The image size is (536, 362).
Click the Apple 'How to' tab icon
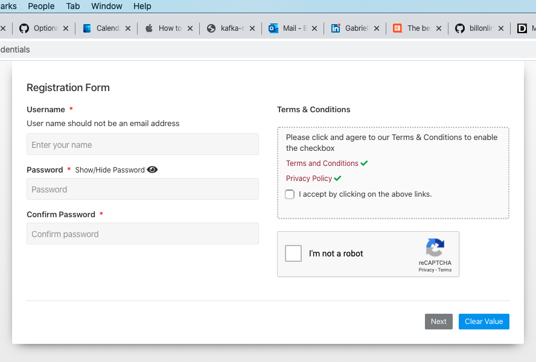point(149,28)
